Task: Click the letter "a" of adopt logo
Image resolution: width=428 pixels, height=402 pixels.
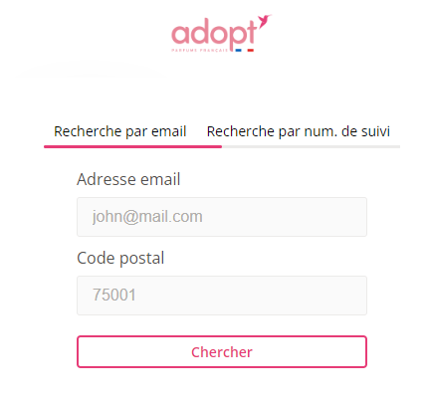Action: tap(180, 36)
